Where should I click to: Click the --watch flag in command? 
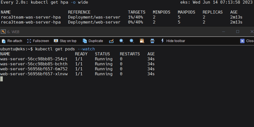(86, 49)
